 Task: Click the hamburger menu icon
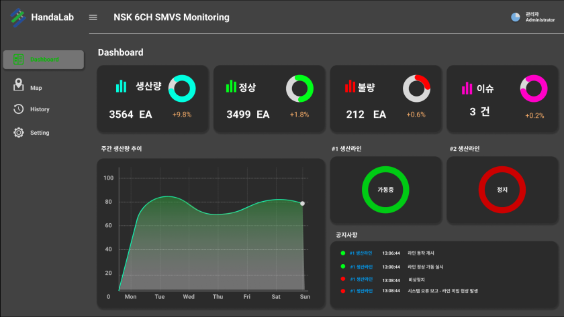point(93,17)
